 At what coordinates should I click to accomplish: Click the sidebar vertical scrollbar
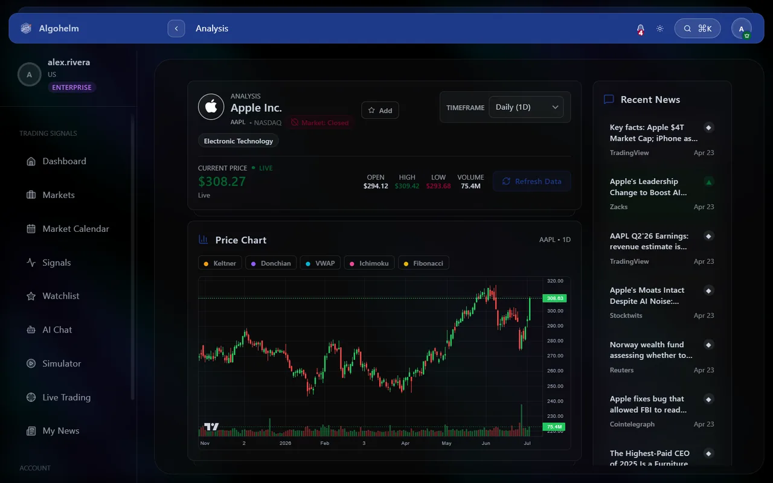coord(133,257)
